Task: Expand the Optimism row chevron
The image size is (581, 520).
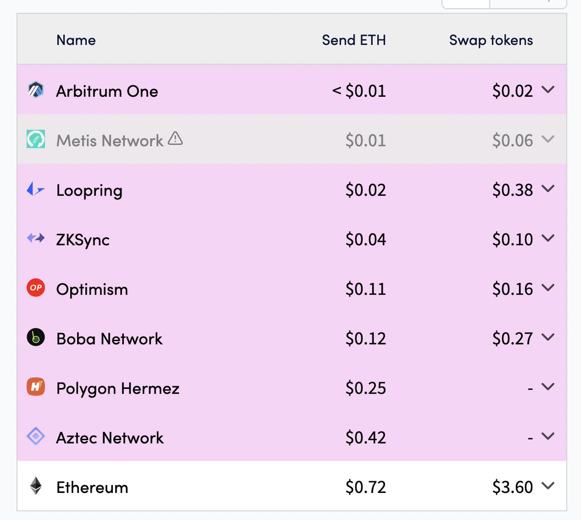Action: pyautogui.click(x=548, y=288)
